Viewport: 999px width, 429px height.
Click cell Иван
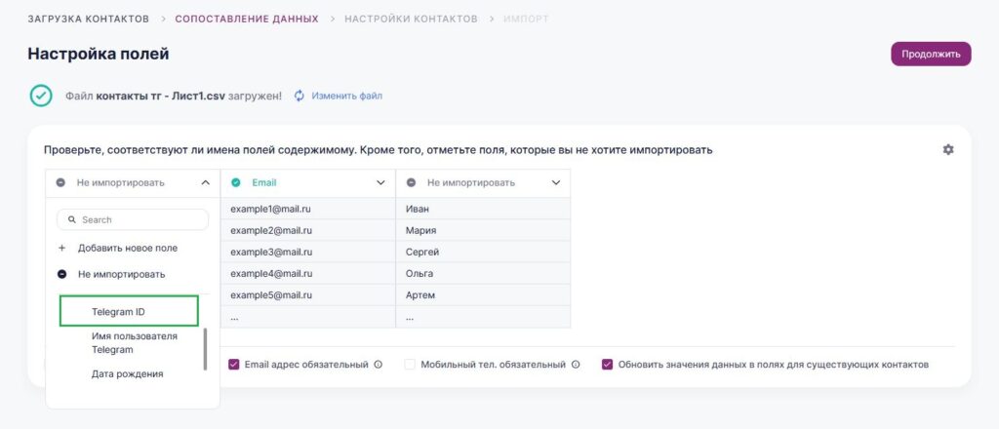483,208
